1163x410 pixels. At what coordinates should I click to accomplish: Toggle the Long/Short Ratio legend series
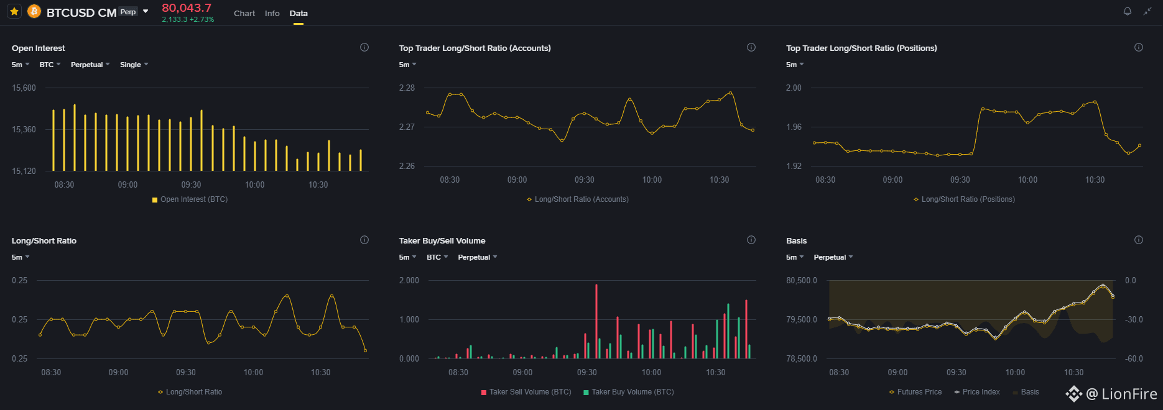point(190,392)
